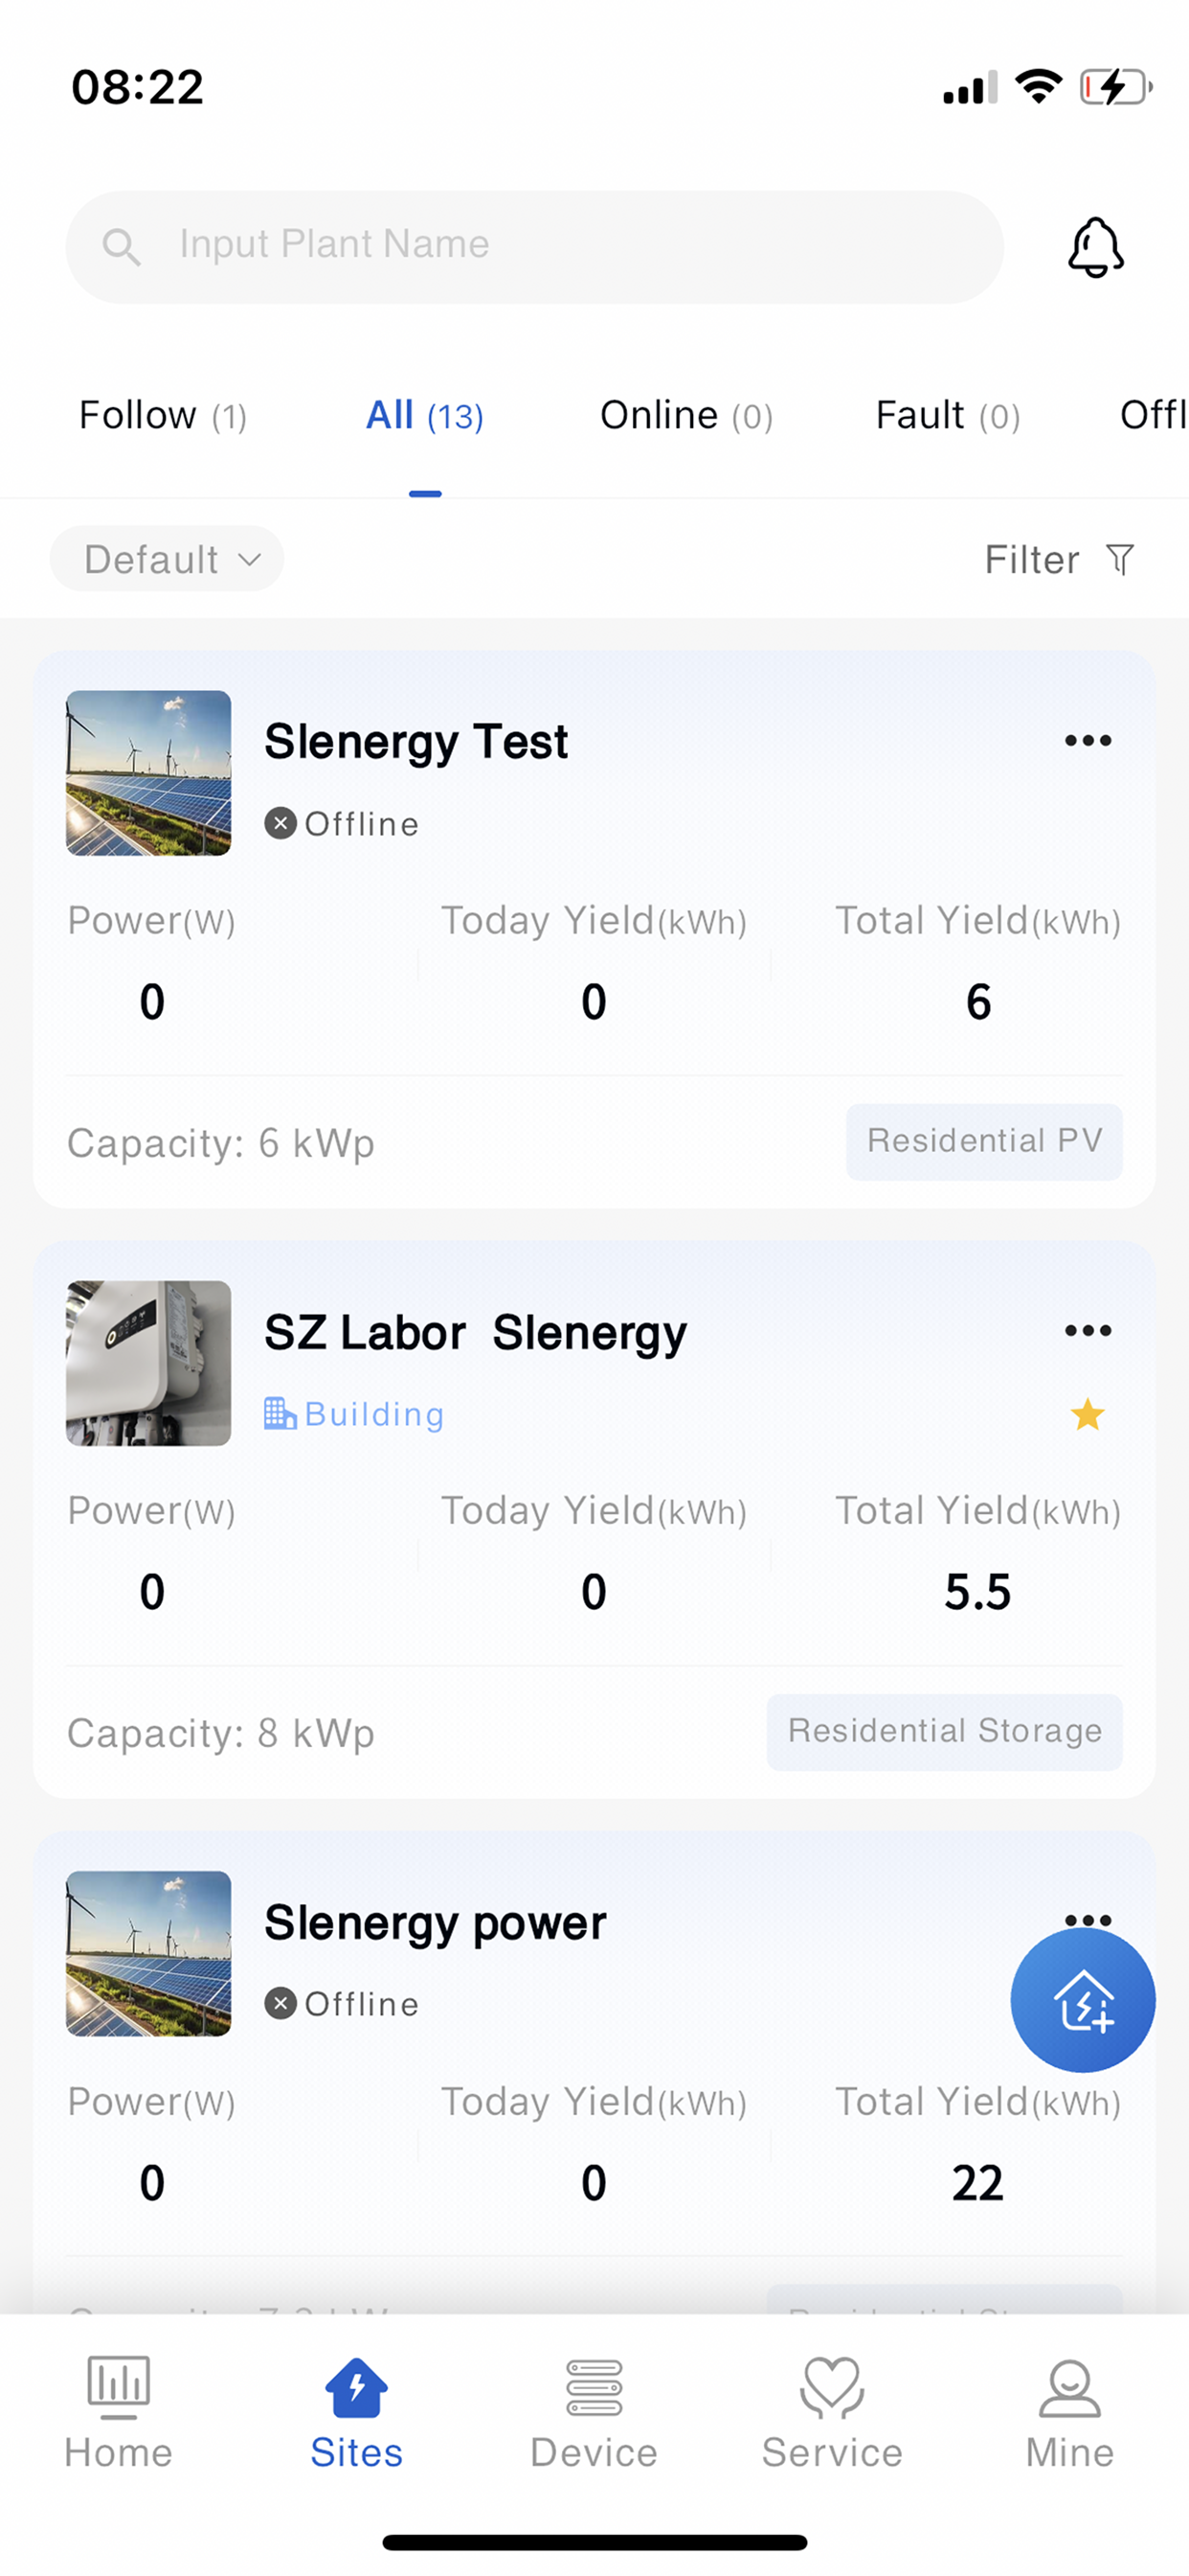
Task: Open Mine profile tab
Action: [1069, 2412]
